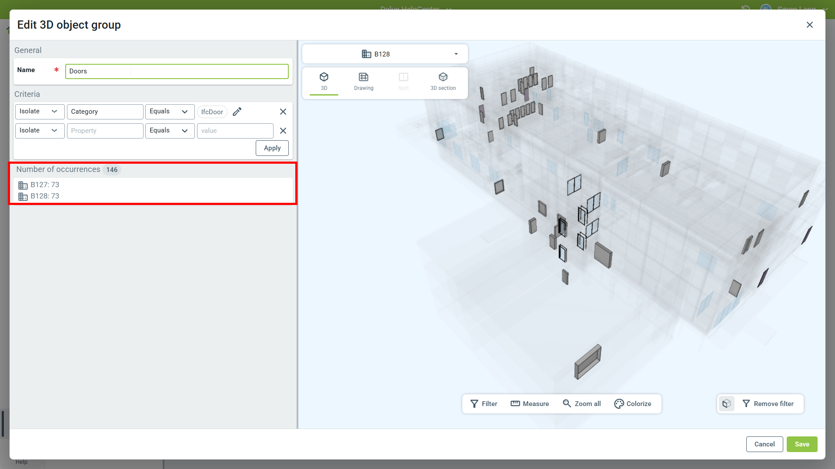Open the Colorize palette tool
This screenshot has width=835, height=469.
[632, 404]
